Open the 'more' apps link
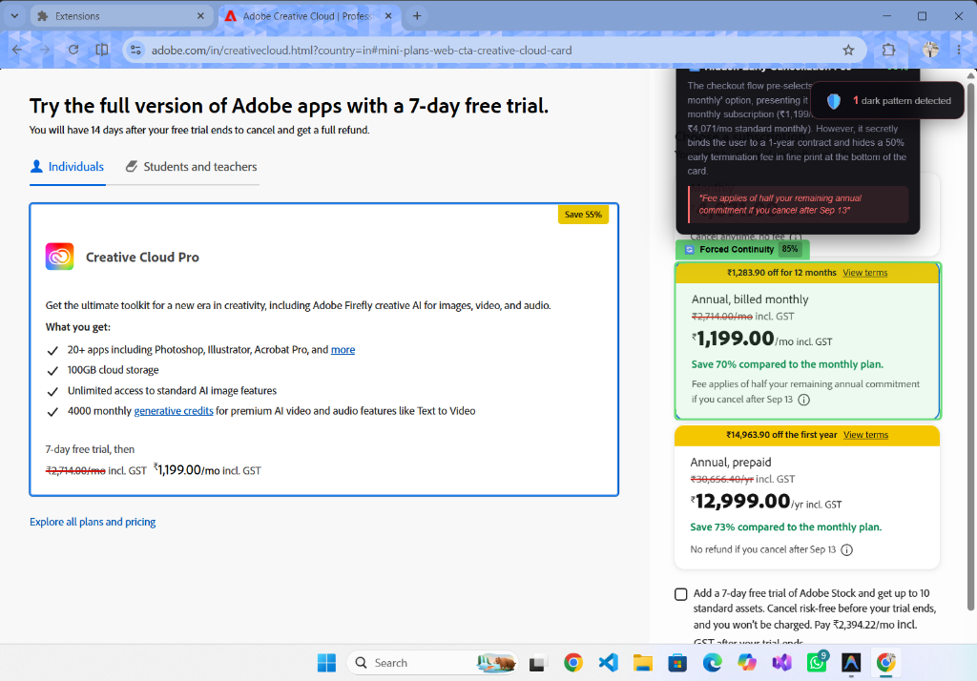Viewport: 977px width, 681px height. (x=343, y=349)
